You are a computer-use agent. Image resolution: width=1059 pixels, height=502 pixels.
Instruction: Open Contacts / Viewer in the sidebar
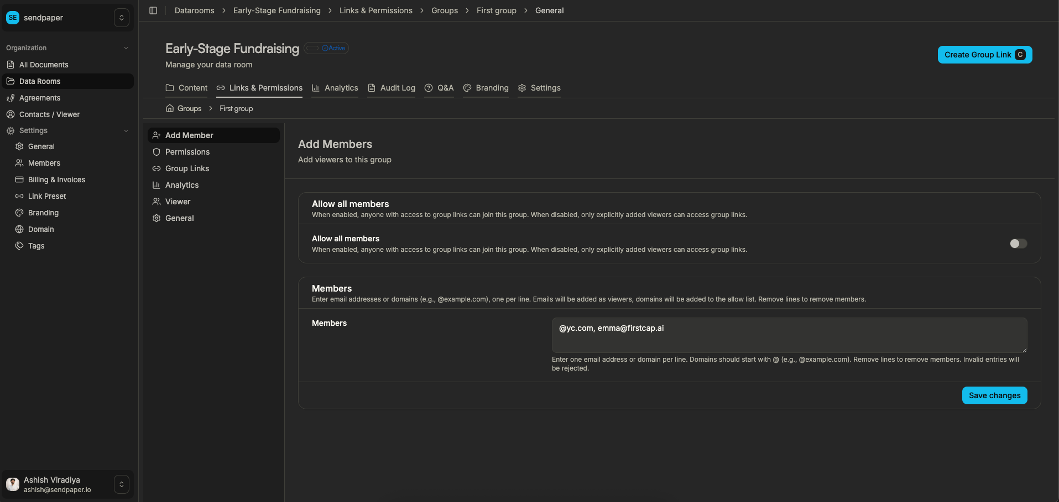pos(49,114)
